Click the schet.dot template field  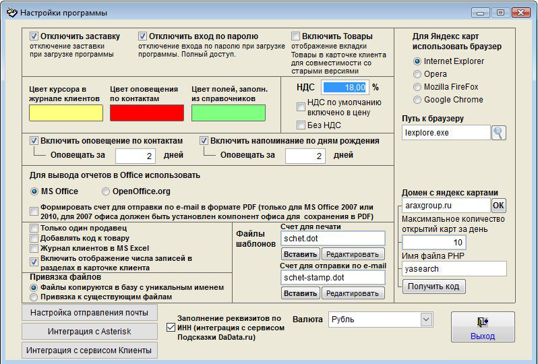pos(333,239)
